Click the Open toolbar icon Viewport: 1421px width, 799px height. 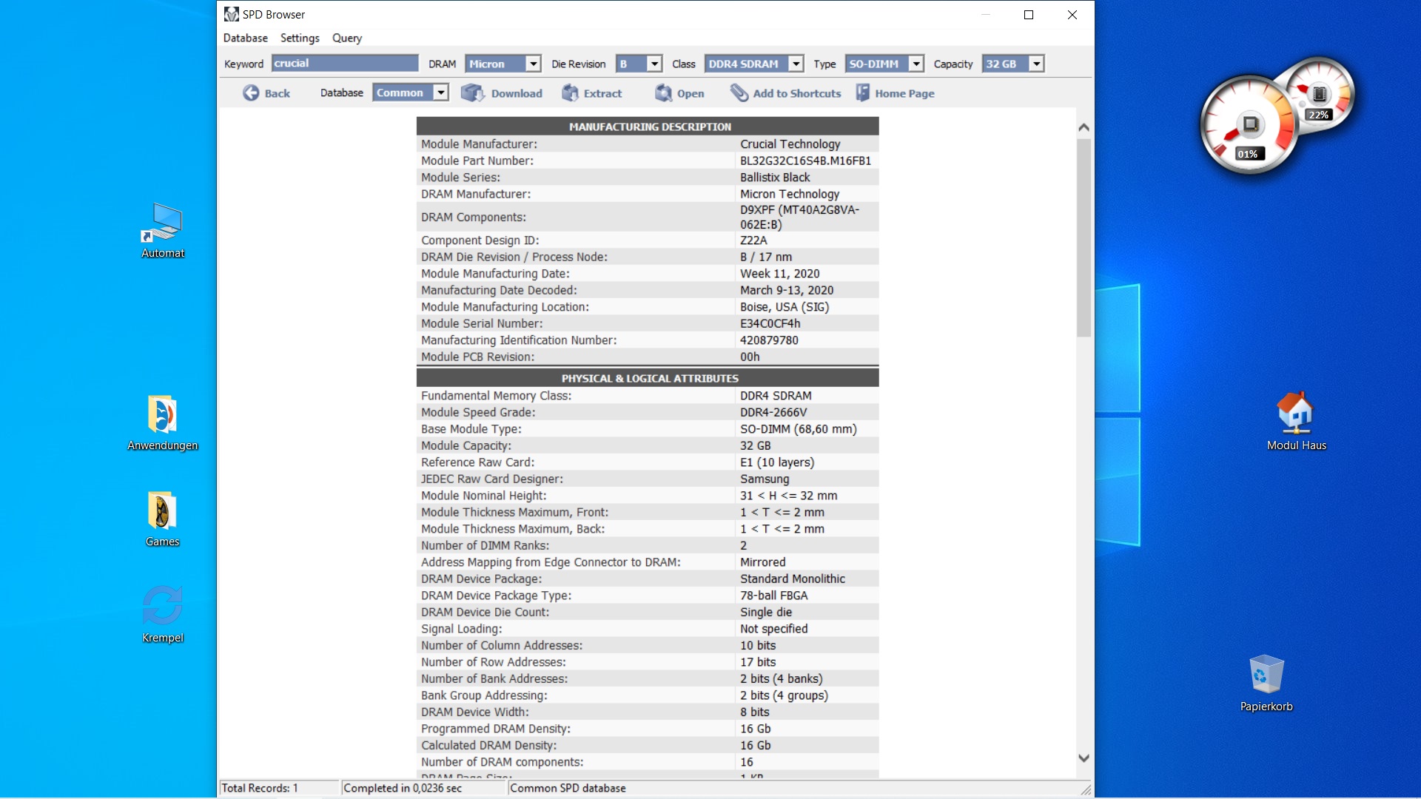664,93
